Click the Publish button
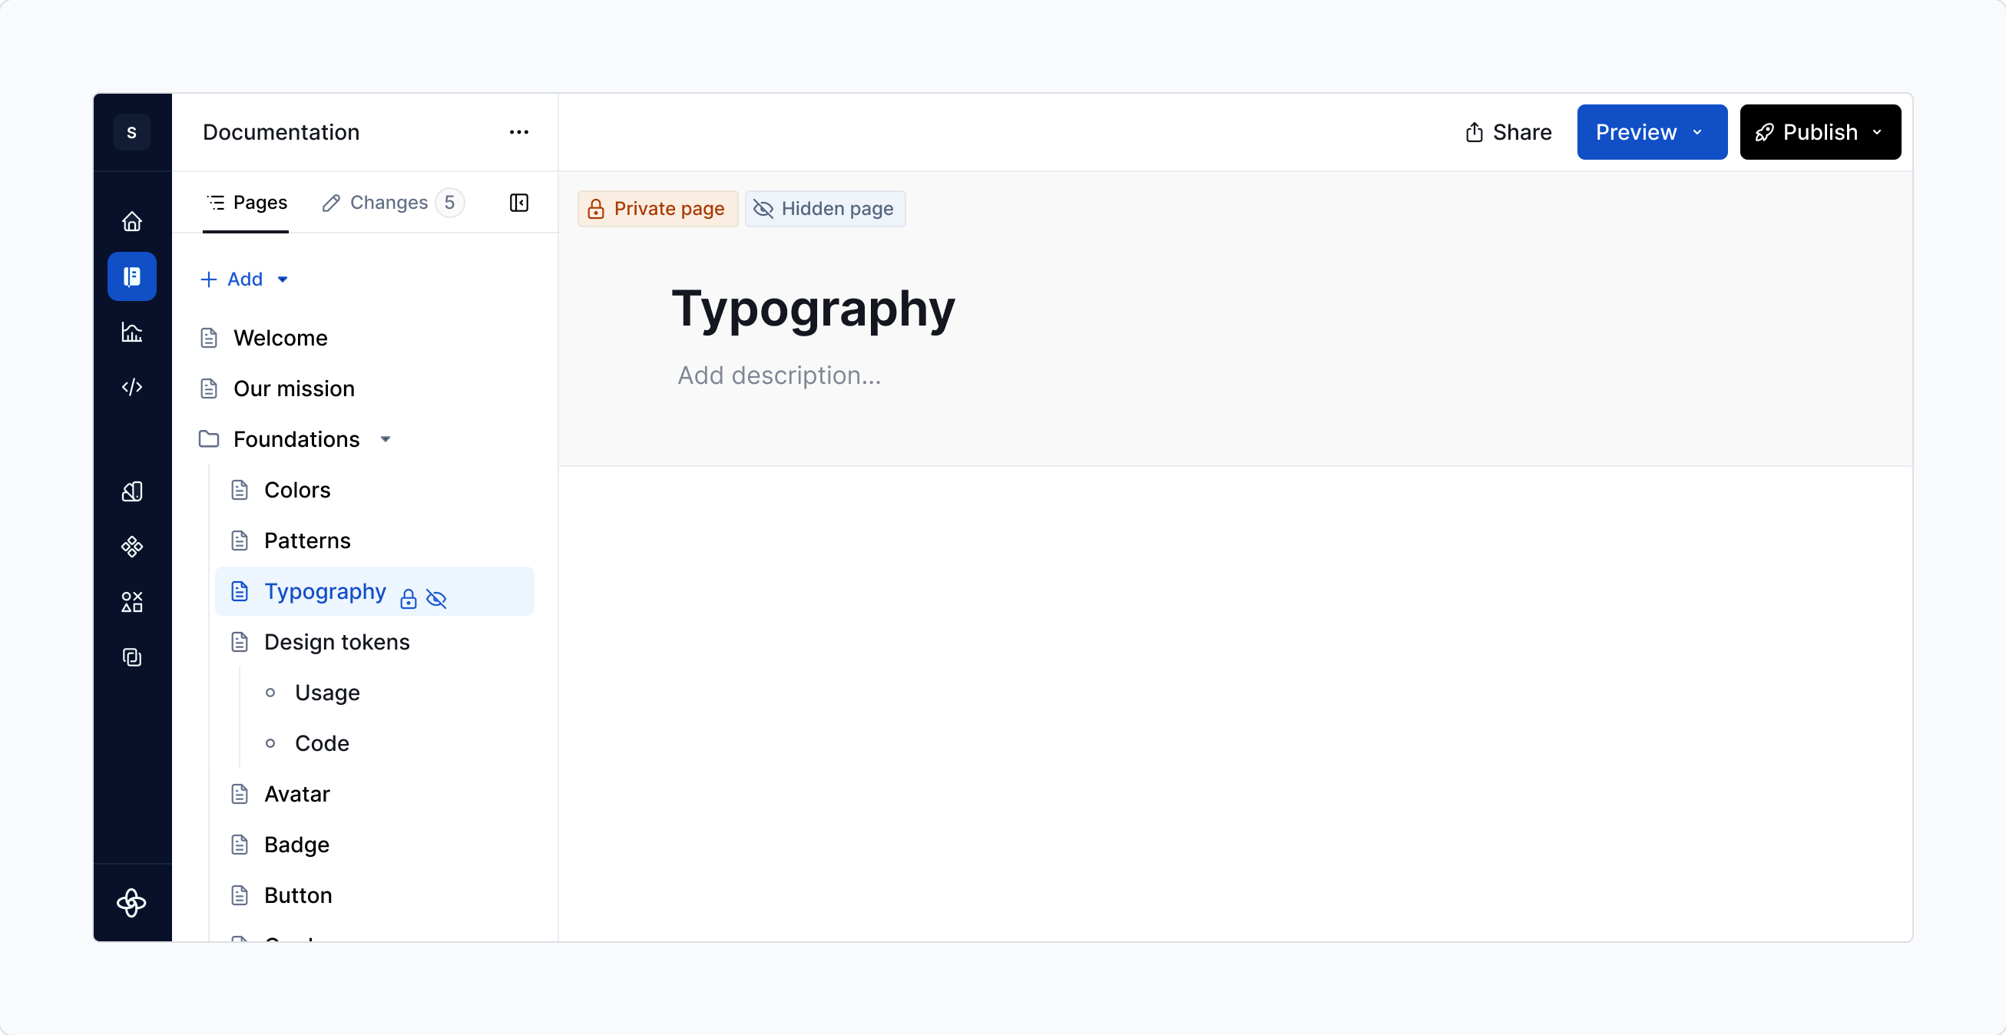 [x=1821, y=132]
